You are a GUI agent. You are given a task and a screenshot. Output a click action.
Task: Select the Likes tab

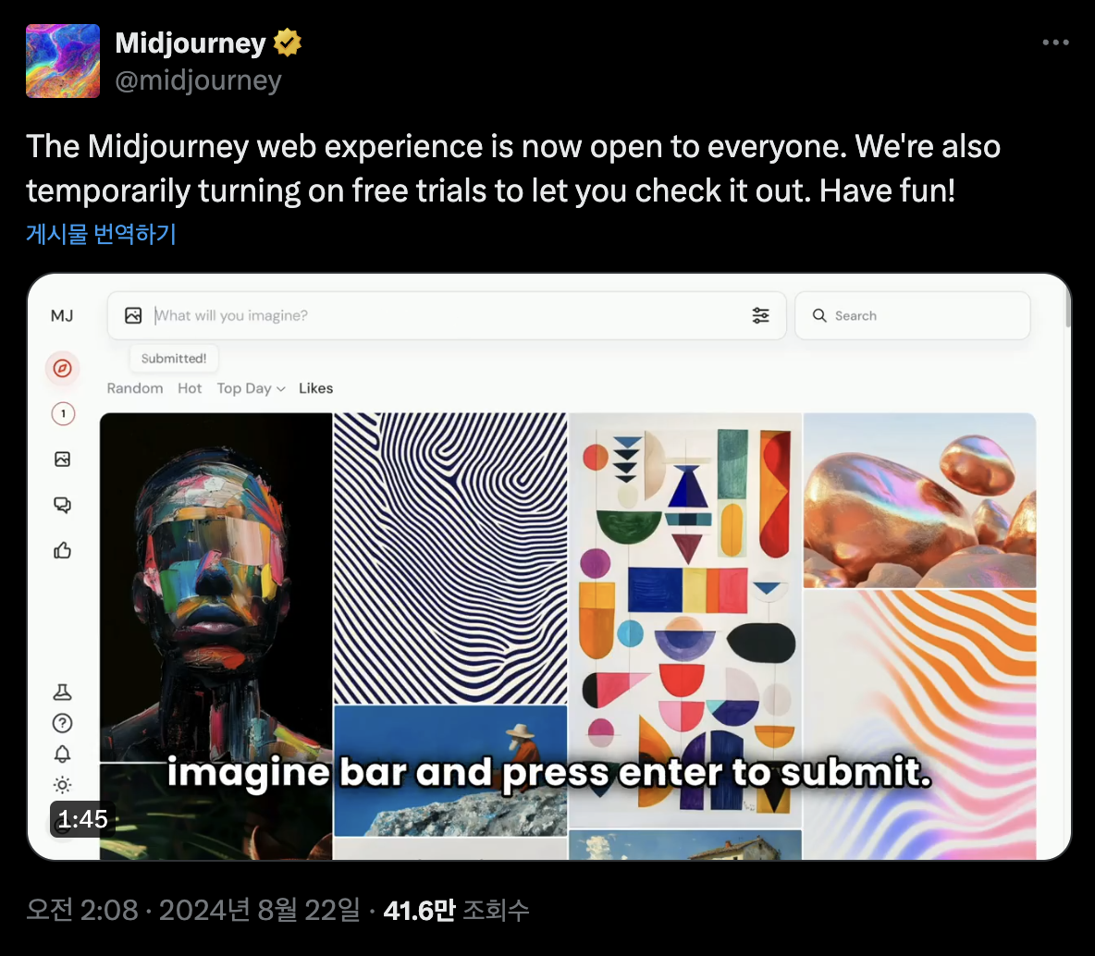coord(315,388)
